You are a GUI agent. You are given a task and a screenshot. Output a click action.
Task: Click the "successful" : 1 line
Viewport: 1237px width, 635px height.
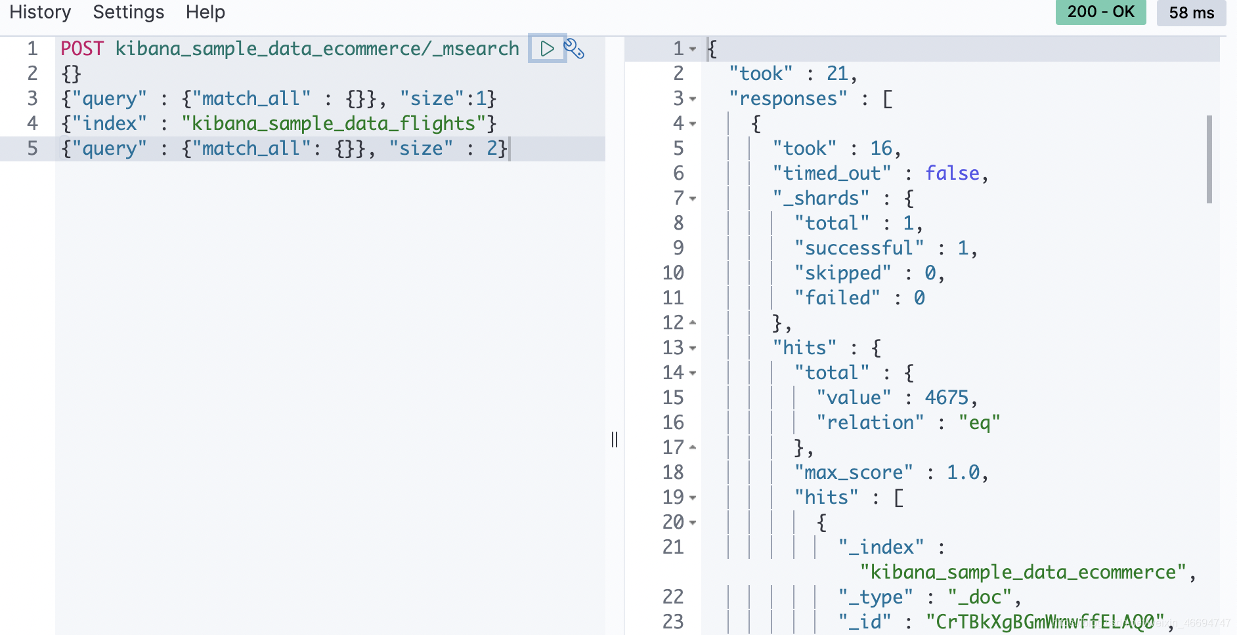[886, 248]
